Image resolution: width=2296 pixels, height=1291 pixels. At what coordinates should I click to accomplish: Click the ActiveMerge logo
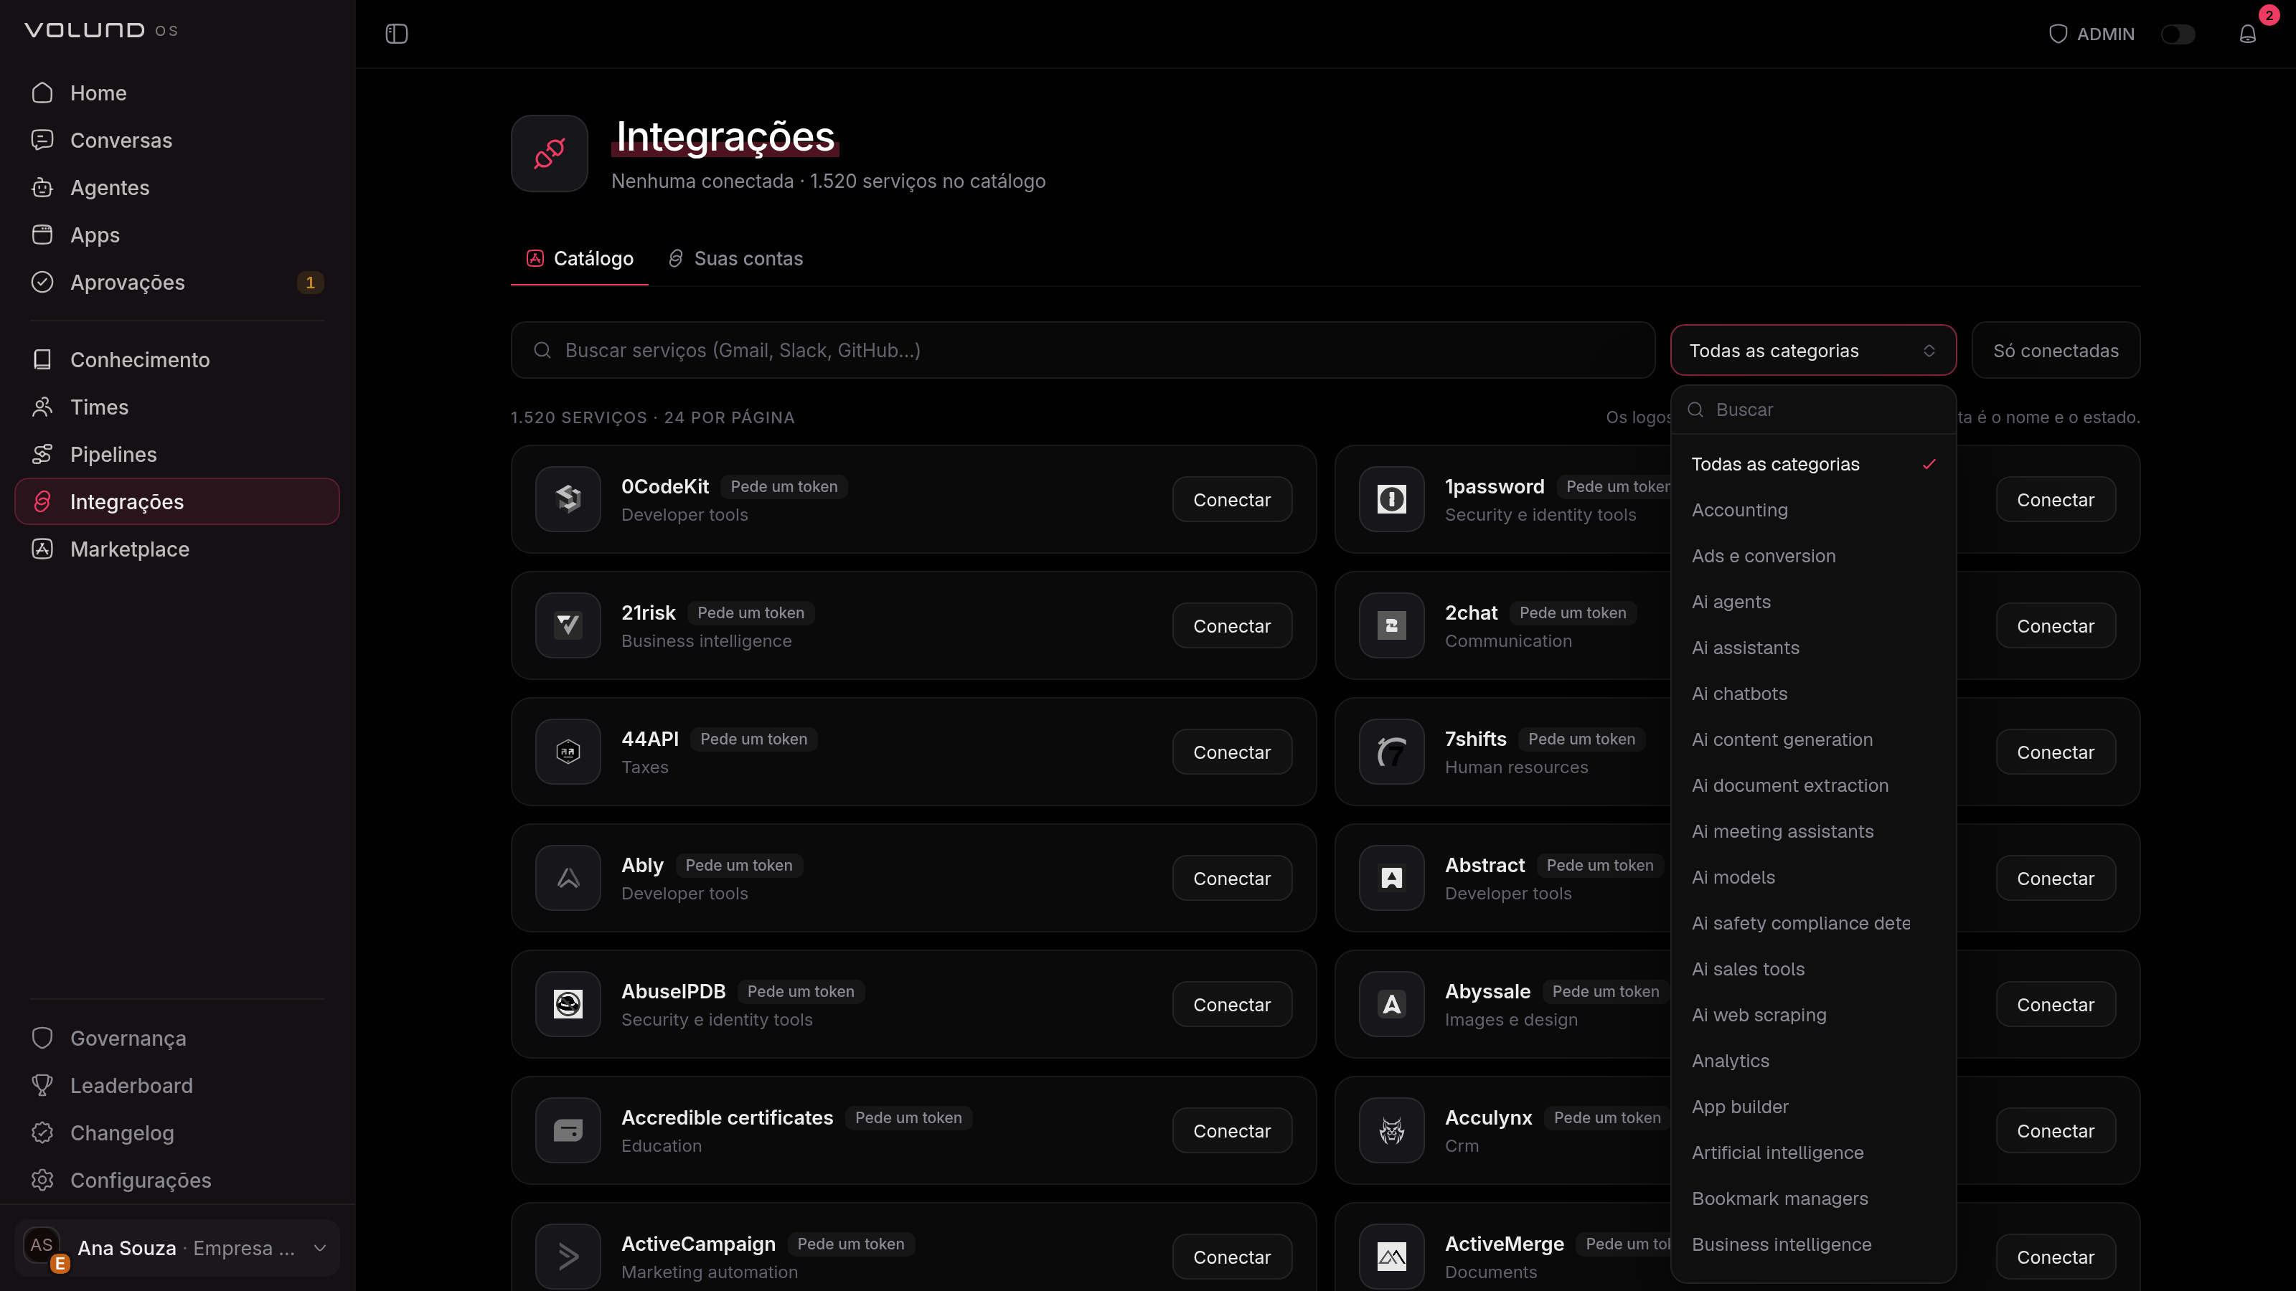(x=1391, y=1257)
